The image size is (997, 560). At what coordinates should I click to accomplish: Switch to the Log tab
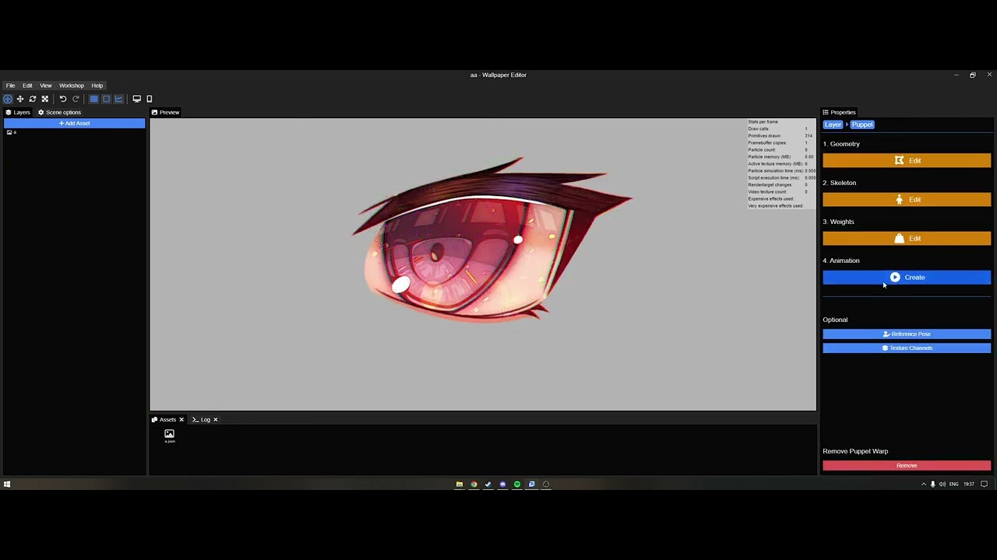[202, 419]
